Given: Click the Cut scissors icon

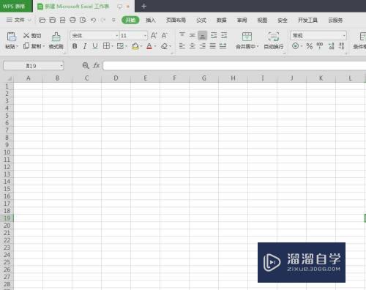Looking at the screenshot, I should pyautogui.click(x=26, y=36).
